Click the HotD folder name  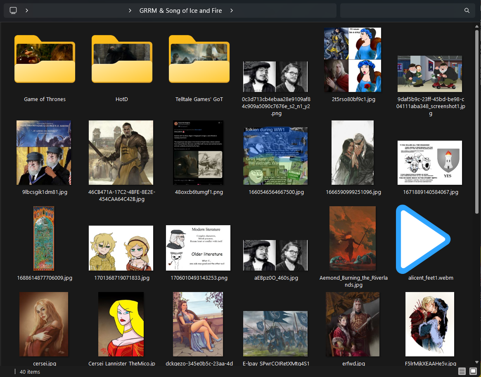(122, 99)
